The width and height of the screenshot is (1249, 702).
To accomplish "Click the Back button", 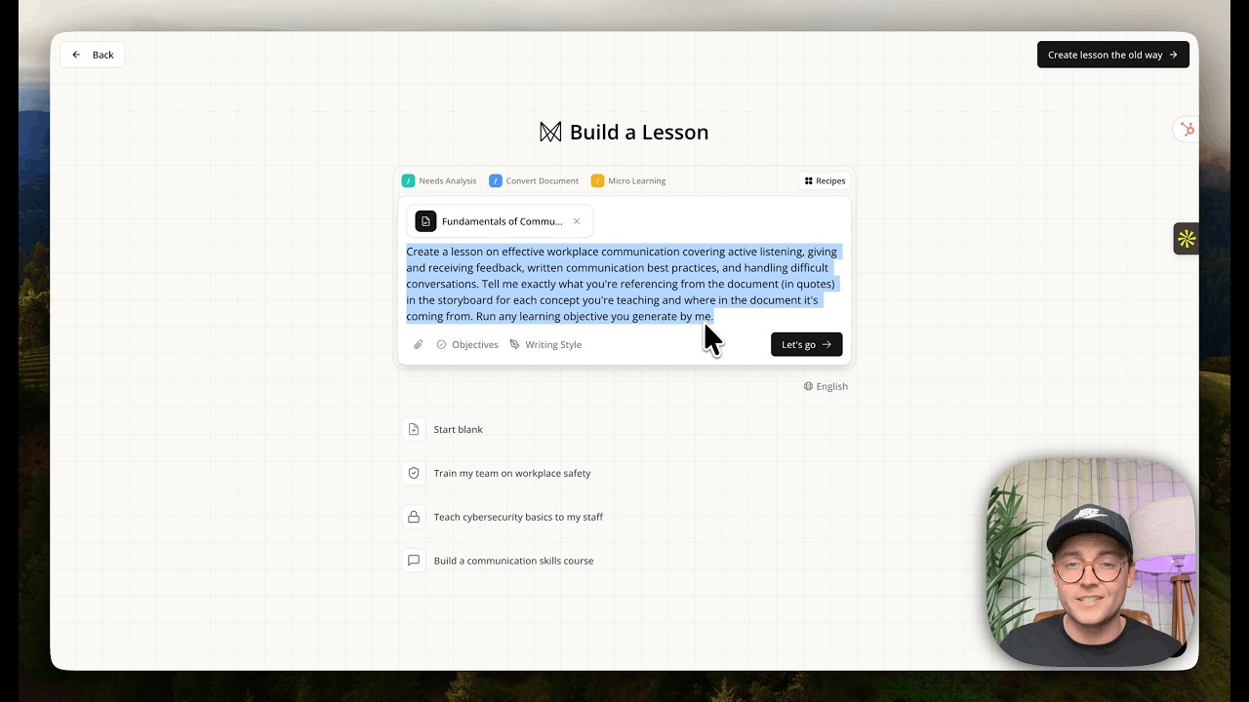I will (x=92, y=55).
